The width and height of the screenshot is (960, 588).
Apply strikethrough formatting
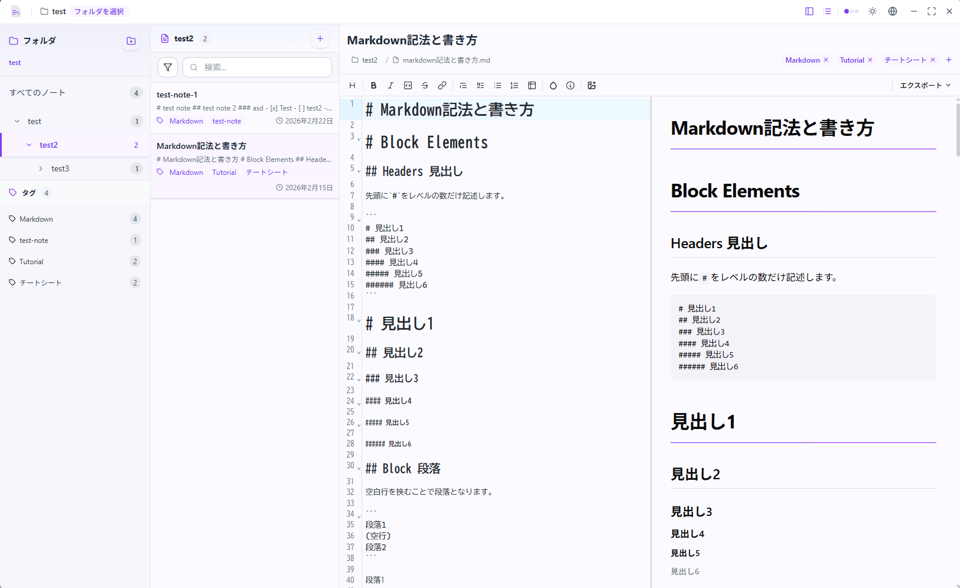[425, 85]
